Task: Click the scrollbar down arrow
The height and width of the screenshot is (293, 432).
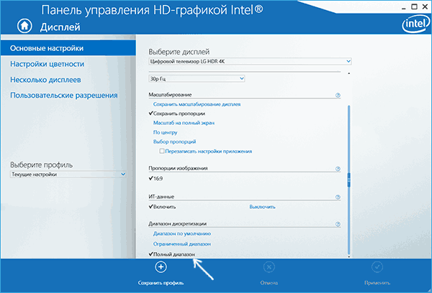Action: 348,256
